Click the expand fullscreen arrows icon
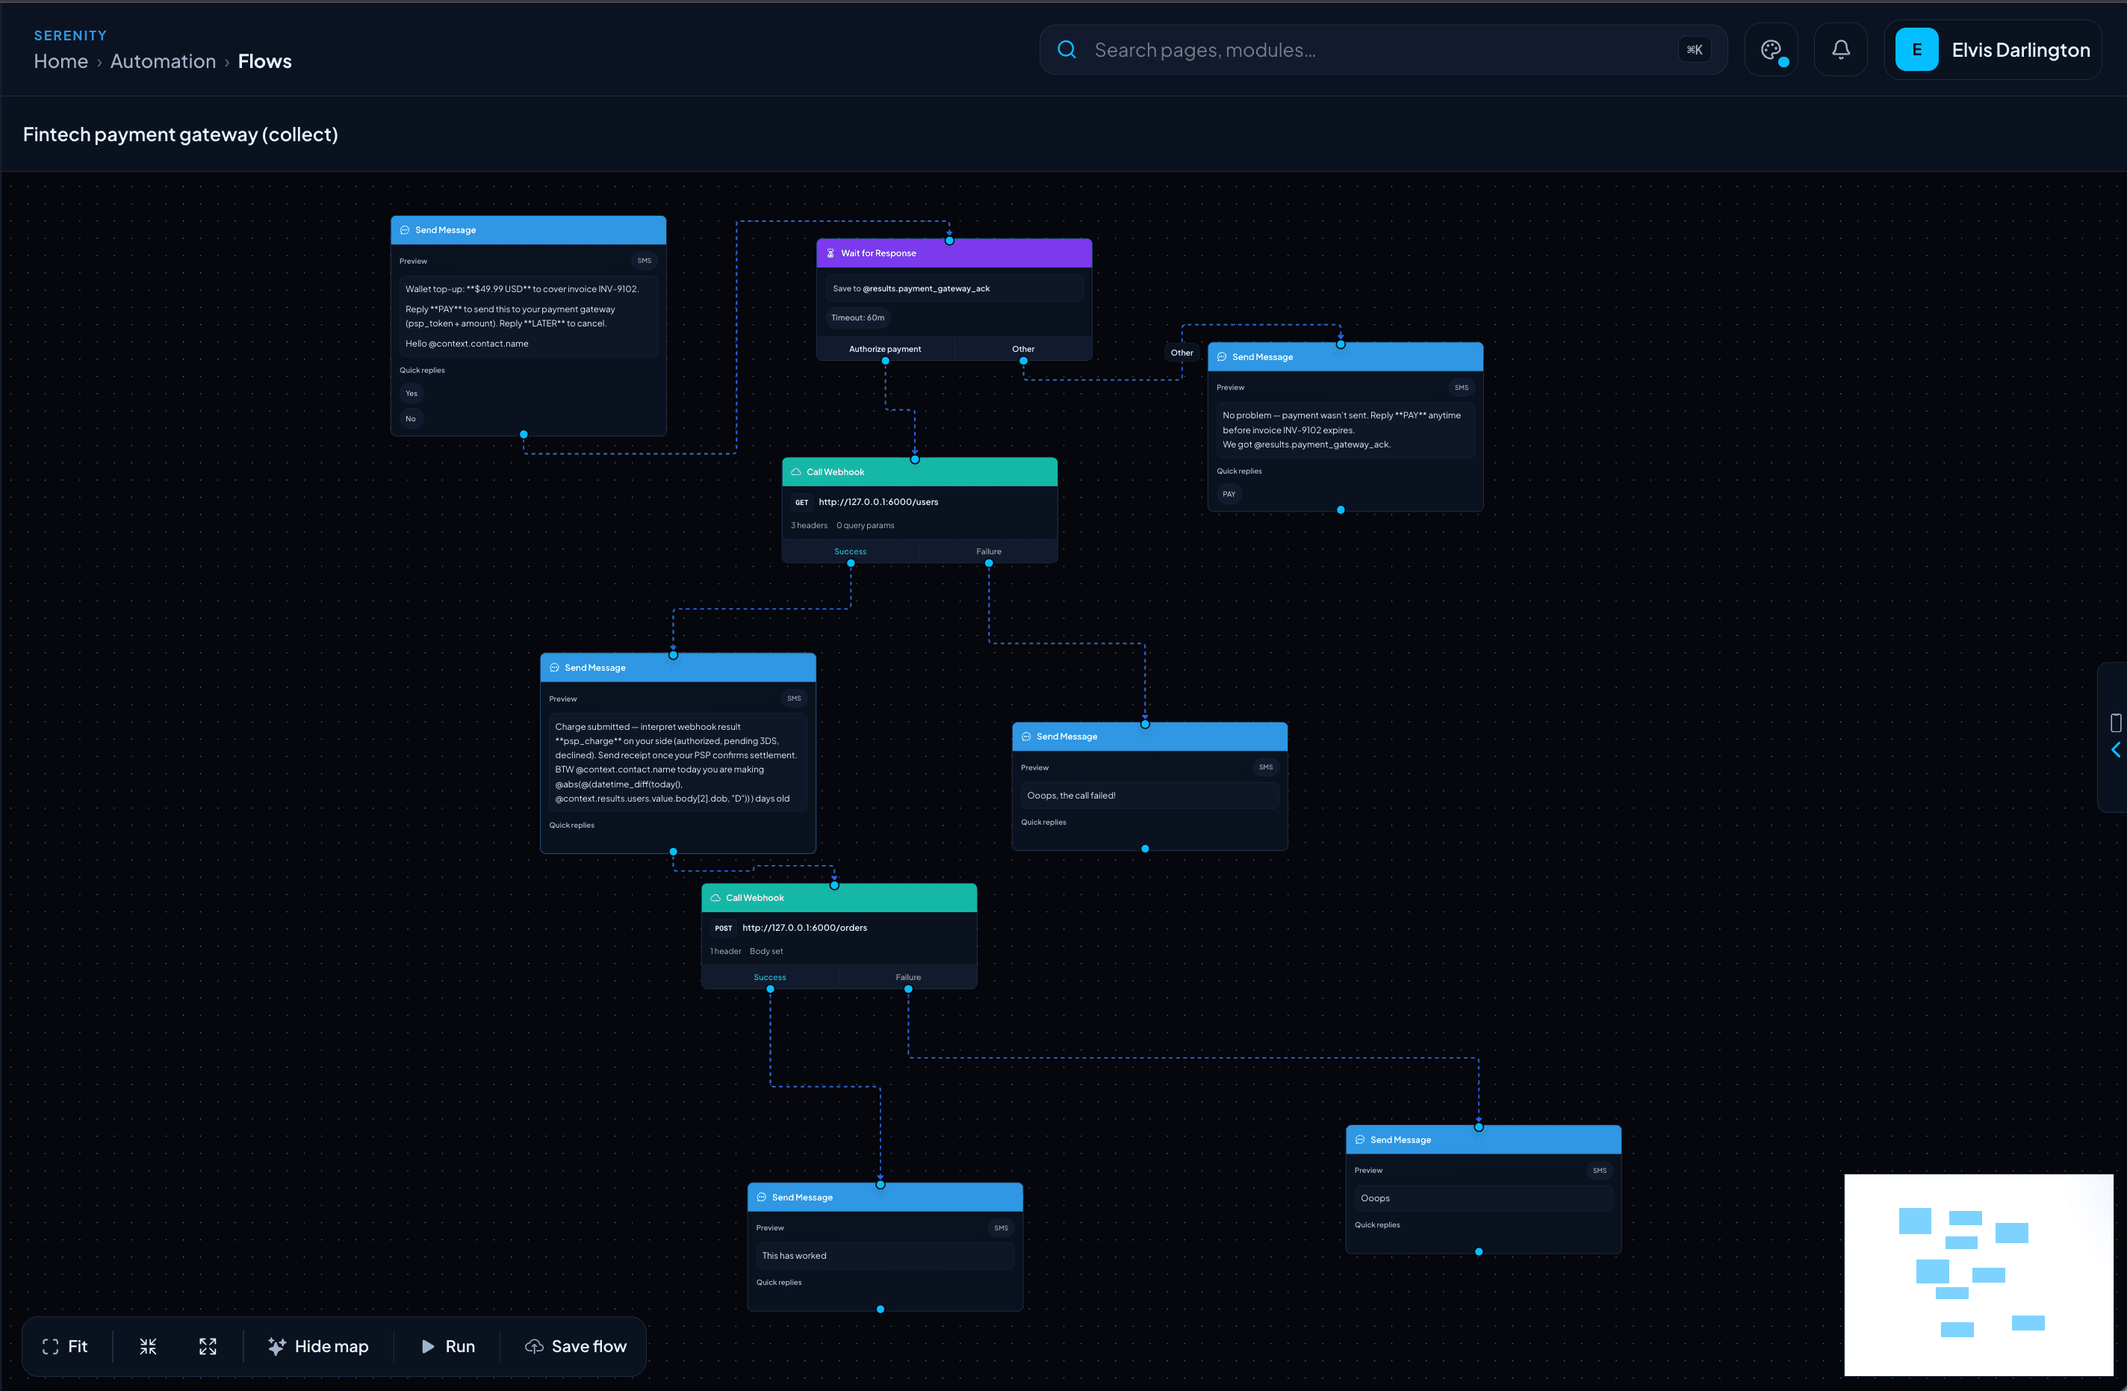This screenshot has width=2127, height=1391. pos(208,1345)
